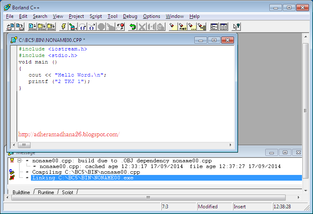Switch to the Script tab
This screenshot has height=214, width=313.
click(x=68, y=192)
